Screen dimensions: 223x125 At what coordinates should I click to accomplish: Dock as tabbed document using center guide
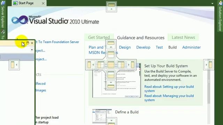coord(111,65)
